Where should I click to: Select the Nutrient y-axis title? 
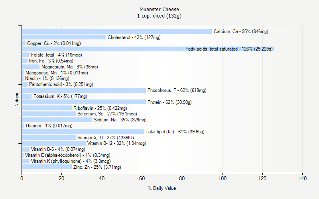[17, 99]
